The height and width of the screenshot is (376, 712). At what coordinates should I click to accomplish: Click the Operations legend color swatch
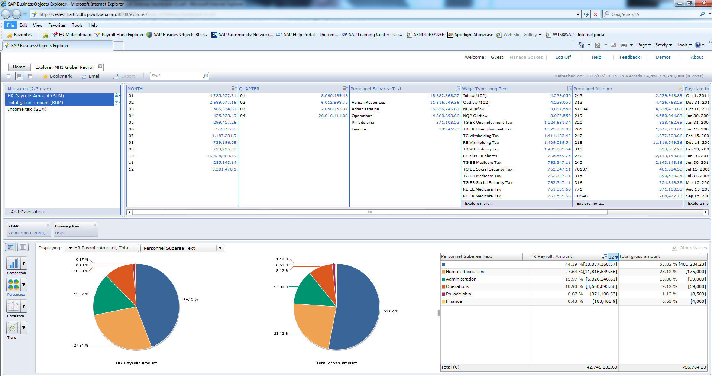[x=443, y=287]
